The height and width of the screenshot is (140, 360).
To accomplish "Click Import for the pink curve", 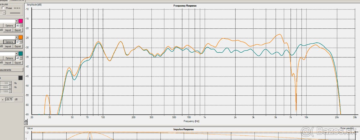I will click(8, 30).
